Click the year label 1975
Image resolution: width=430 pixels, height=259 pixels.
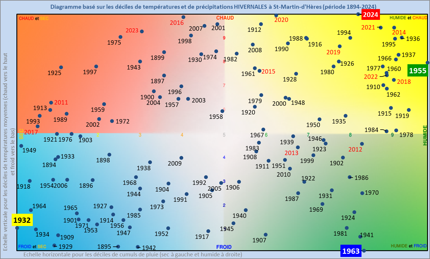(x=114, y=43)
